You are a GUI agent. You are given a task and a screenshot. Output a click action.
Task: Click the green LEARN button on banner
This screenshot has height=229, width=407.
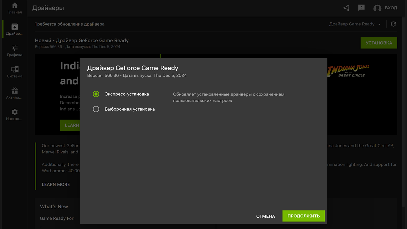click(70, 125)
